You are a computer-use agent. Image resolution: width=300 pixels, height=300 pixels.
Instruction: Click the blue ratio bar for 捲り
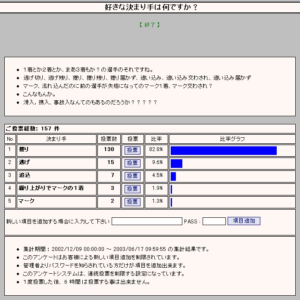pyautogui.click(x=223, y=150)
